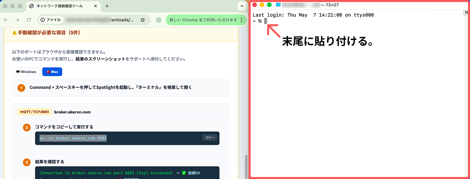The image size is (470, 179).
Task: Click the Terminal green zoom button
Action: click(x=269, y=5)
